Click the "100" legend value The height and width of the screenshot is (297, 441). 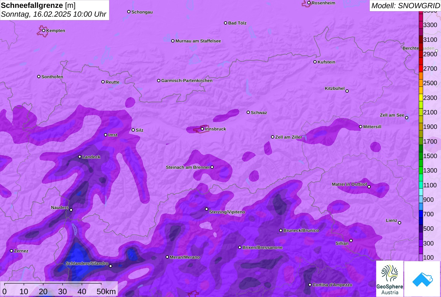[428, 257]
